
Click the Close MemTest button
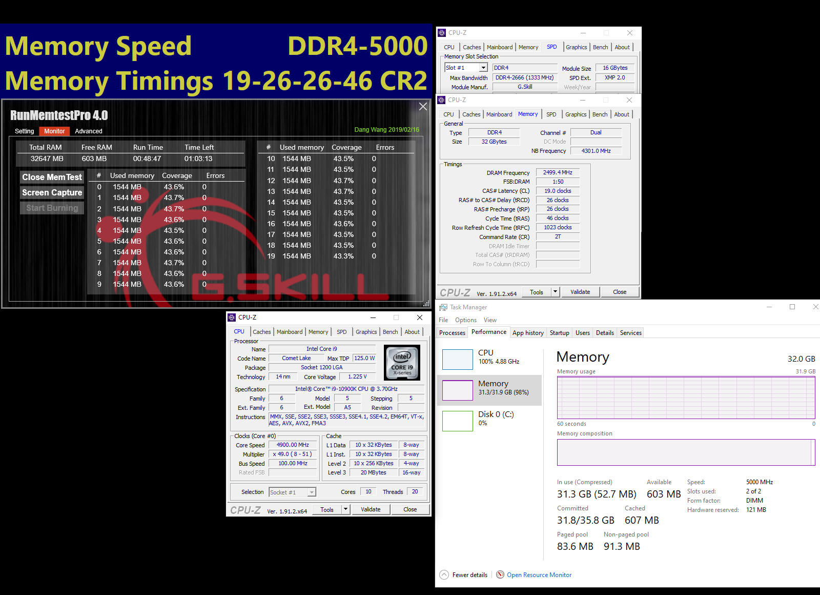51,177
